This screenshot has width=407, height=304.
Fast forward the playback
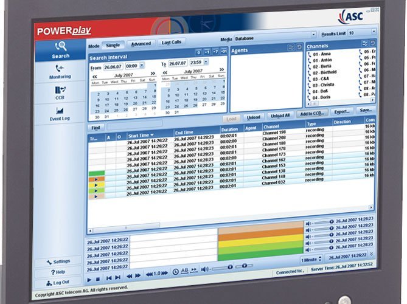click(138, 275)
